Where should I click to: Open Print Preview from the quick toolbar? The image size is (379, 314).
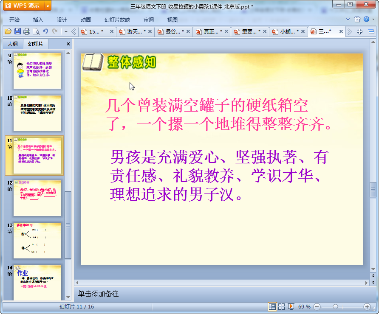[36, 31]
